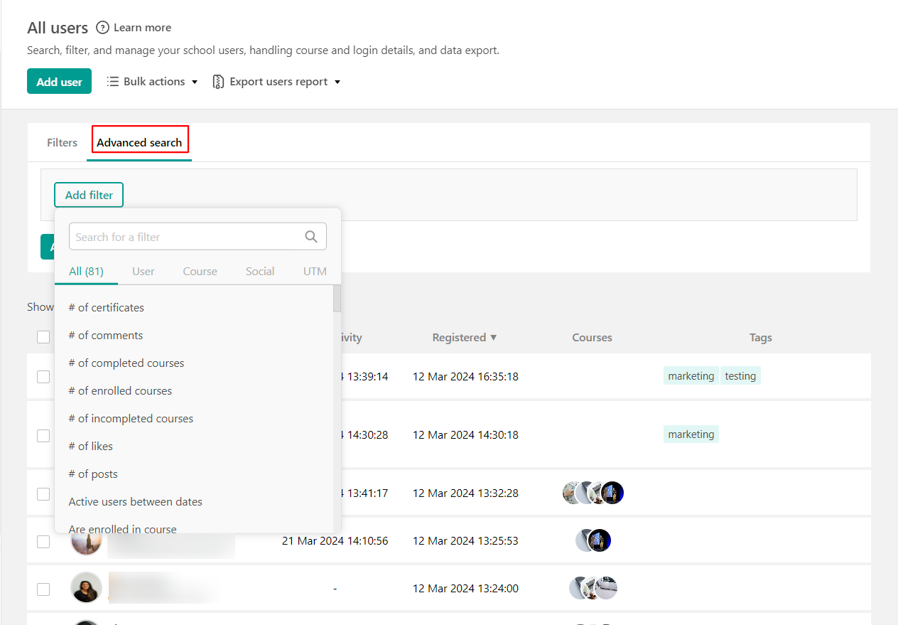Click the Add user button

(59, 81)
